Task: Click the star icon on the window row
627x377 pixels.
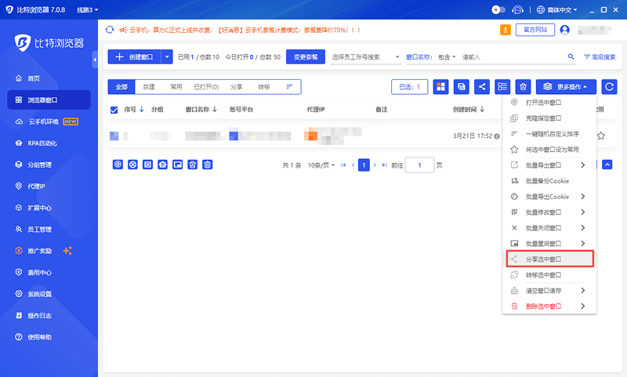Action: tap(600, 136)
